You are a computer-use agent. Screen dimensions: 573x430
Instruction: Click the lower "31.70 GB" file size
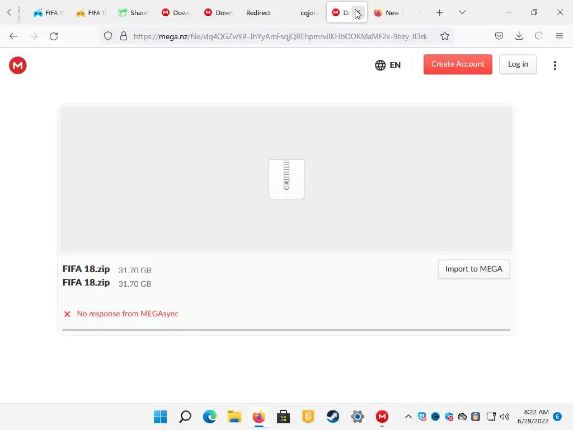(135, 284)
